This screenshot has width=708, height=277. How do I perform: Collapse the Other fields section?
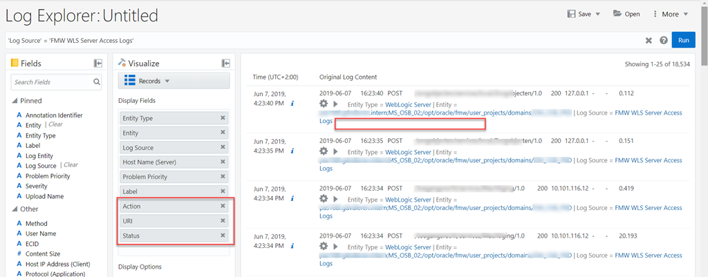tap(15, 209)
